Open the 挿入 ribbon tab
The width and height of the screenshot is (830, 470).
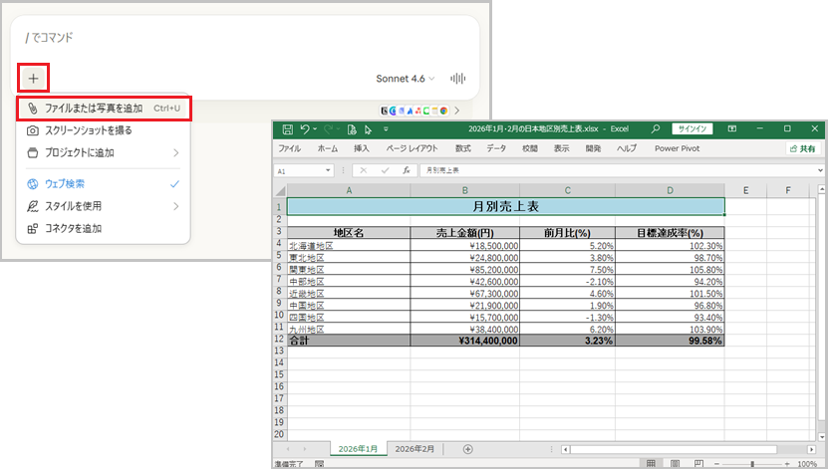361,148
